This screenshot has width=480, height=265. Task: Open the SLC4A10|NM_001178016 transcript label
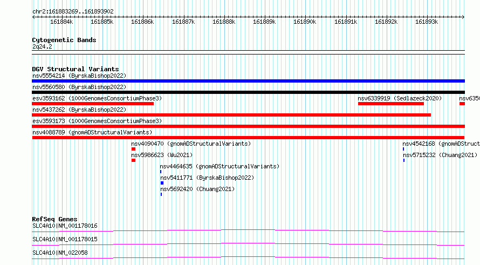click(x=65, y=226)
